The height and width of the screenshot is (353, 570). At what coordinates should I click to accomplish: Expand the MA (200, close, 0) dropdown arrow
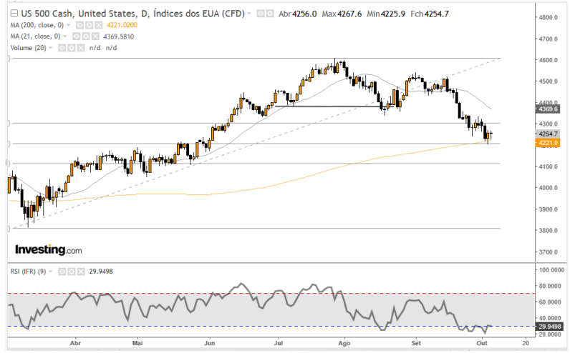(x=67, y=25)
